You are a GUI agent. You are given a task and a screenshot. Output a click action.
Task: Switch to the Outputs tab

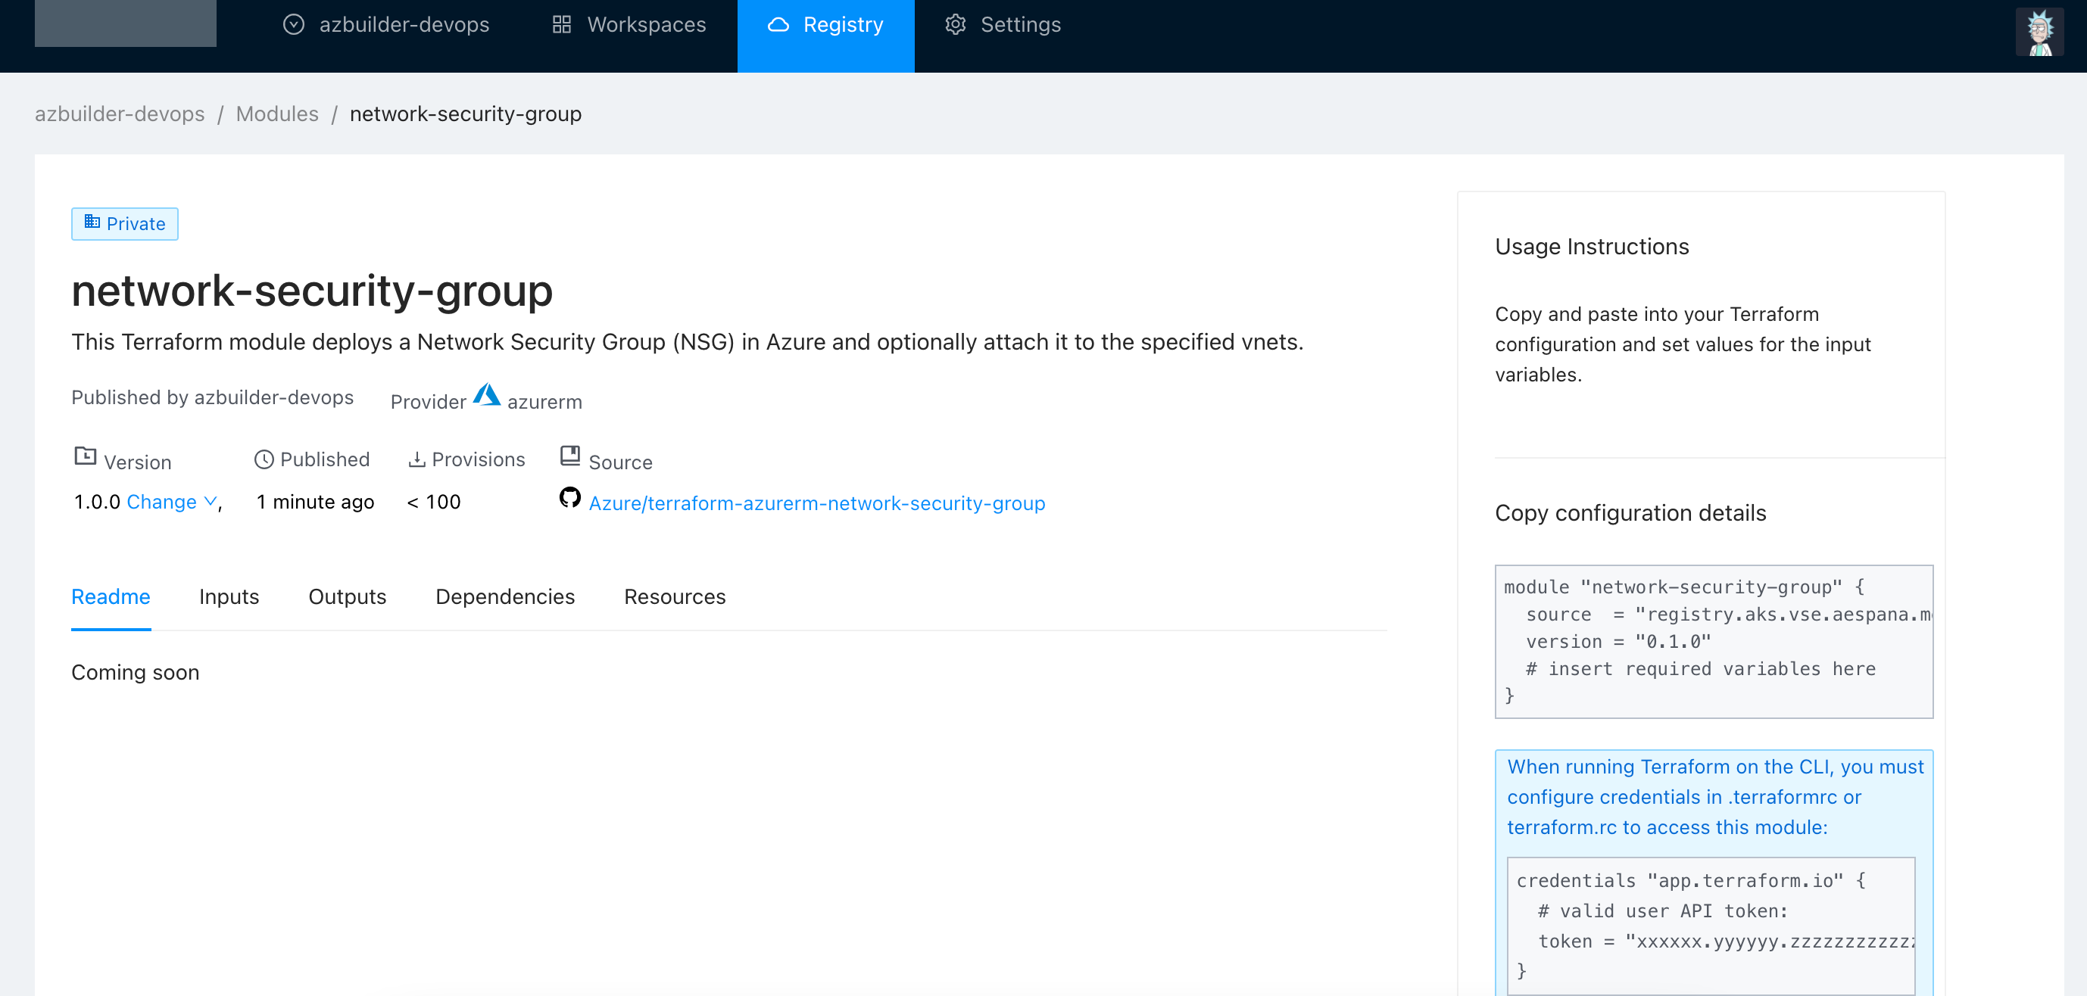(x=348, y=597)
